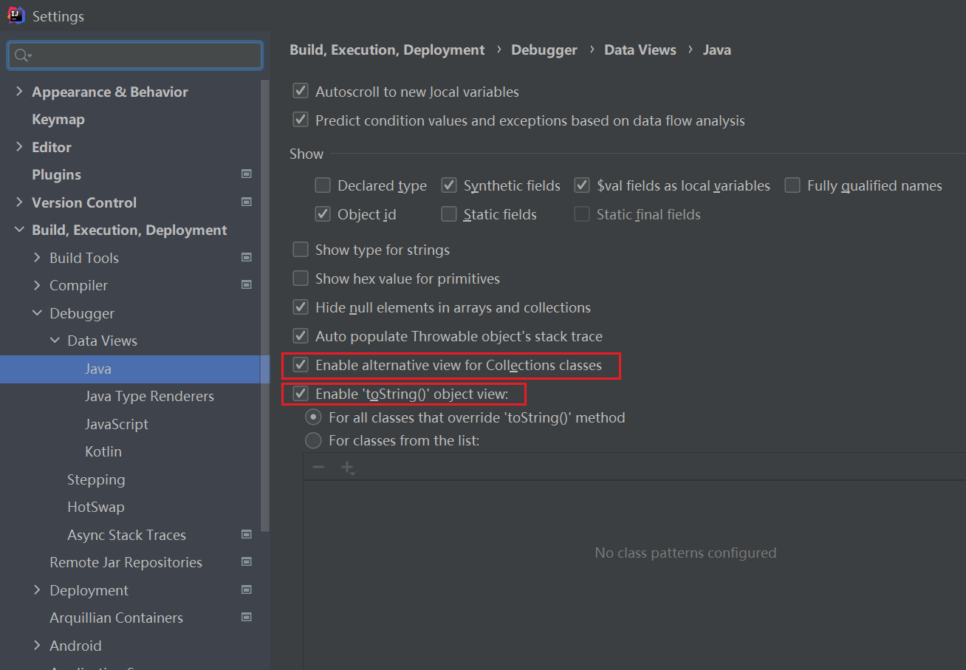Click the empty class patterns list area
The width and height of the screenshot is (966, 670).
pyautogui.click(x=634, y=575)
